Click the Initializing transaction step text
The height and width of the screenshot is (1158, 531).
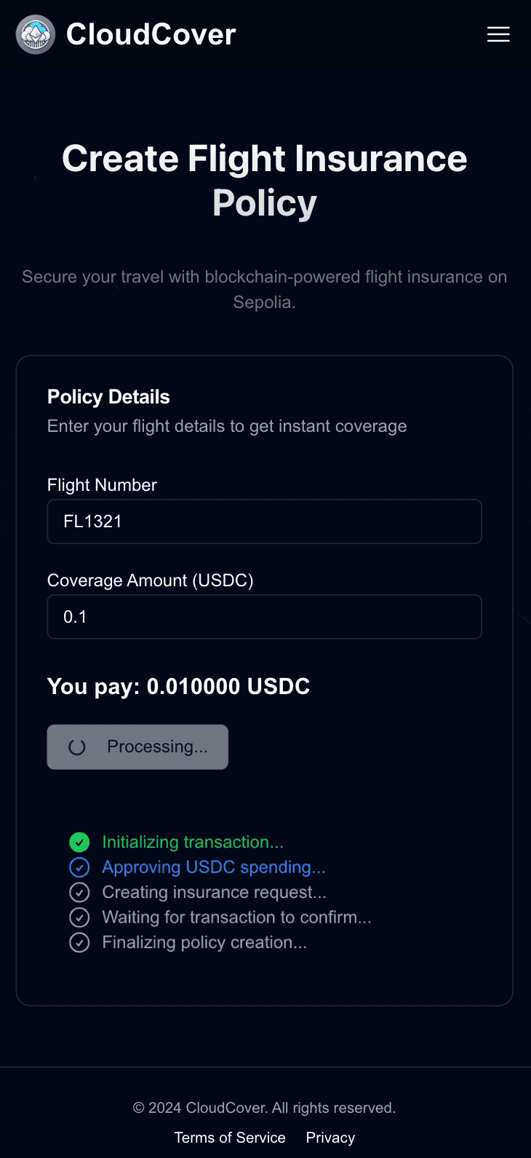(193, 842)
